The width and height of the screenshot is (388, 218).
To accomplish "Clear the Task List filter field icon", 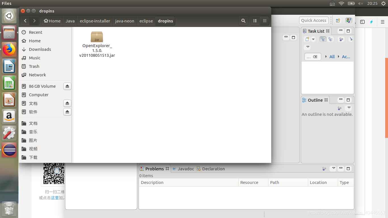I will click(315, 56).
